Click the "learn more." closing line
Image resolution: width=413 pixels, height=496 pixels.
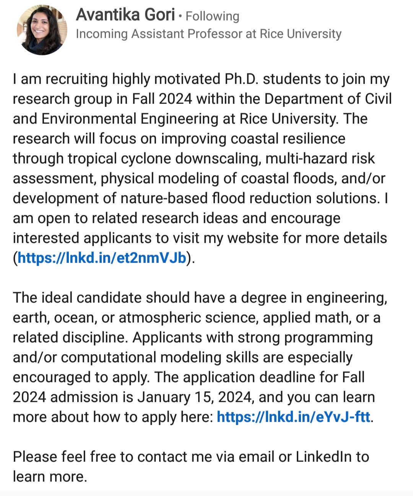tap(50, 477)
